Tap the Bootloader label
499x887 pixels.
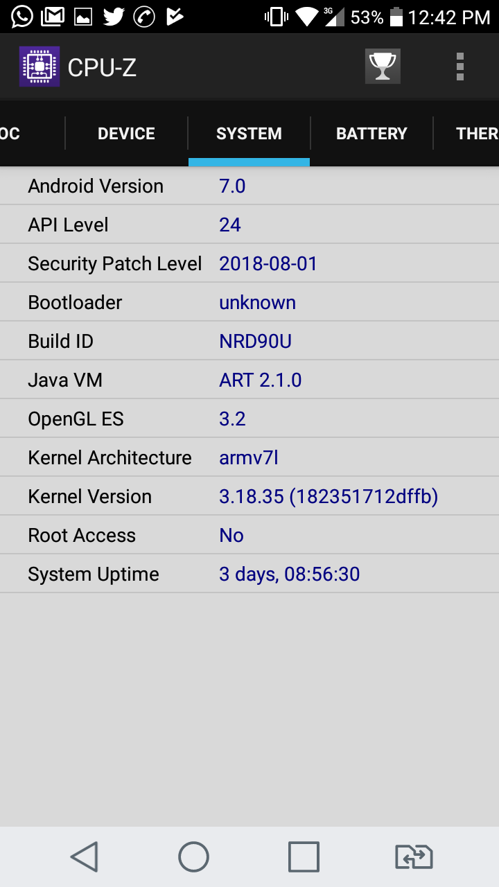(x=75, y=302)
